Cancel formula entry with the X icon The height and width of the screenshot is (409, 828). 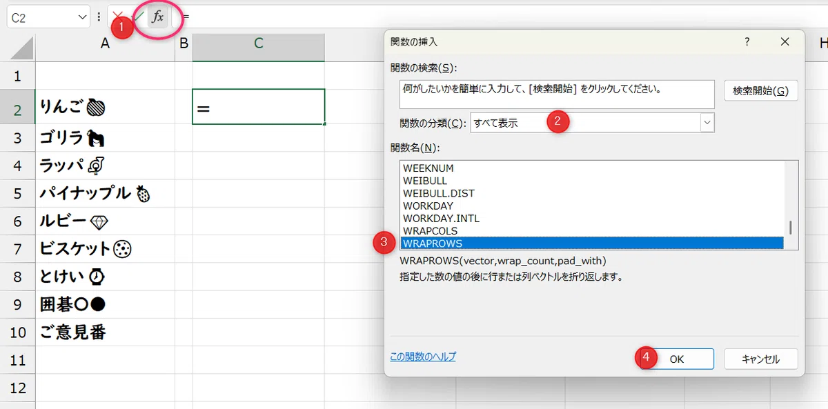117,17
